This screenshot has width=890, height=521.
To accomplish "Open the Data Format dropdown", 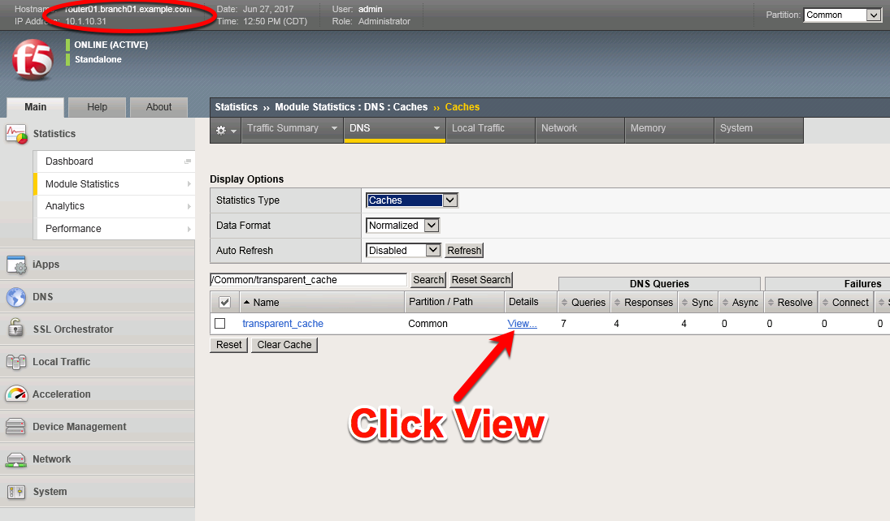I will click(402, 225).
